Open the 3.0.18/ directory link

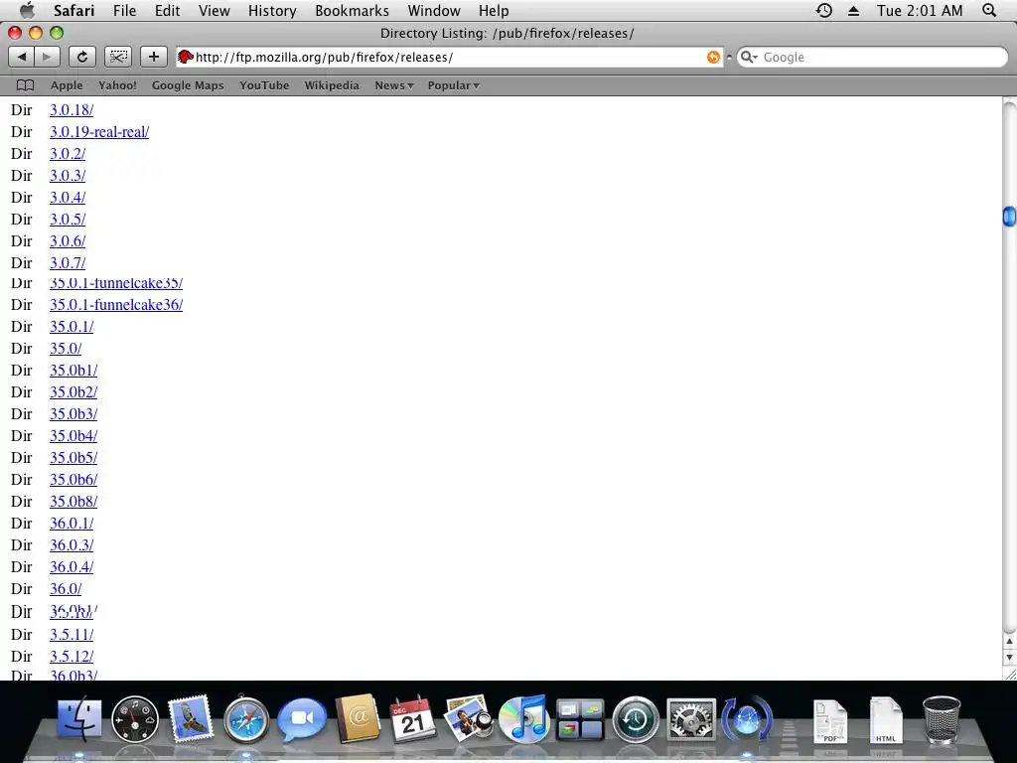[72, 110]
